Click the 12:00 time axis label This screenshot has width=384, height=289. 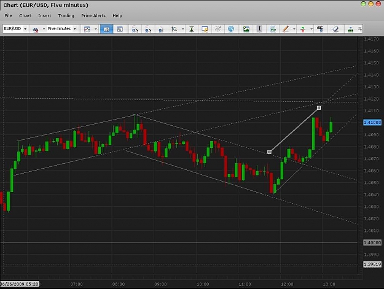pos(287,284)
